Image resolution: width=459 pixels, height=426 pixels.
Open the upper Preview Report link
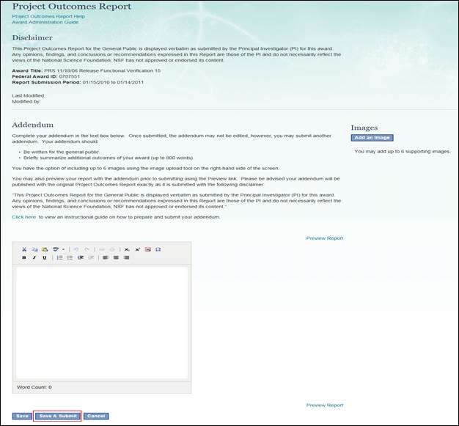pos(325,238)
